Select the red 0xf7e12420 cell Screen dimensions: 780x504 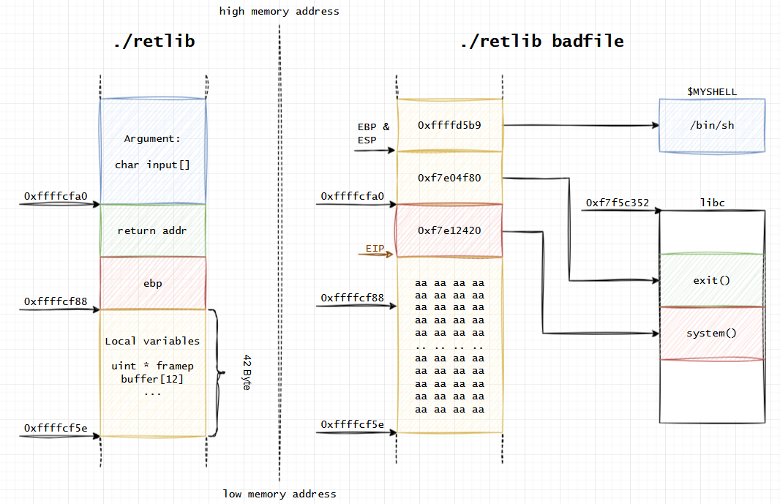point(449,230)
